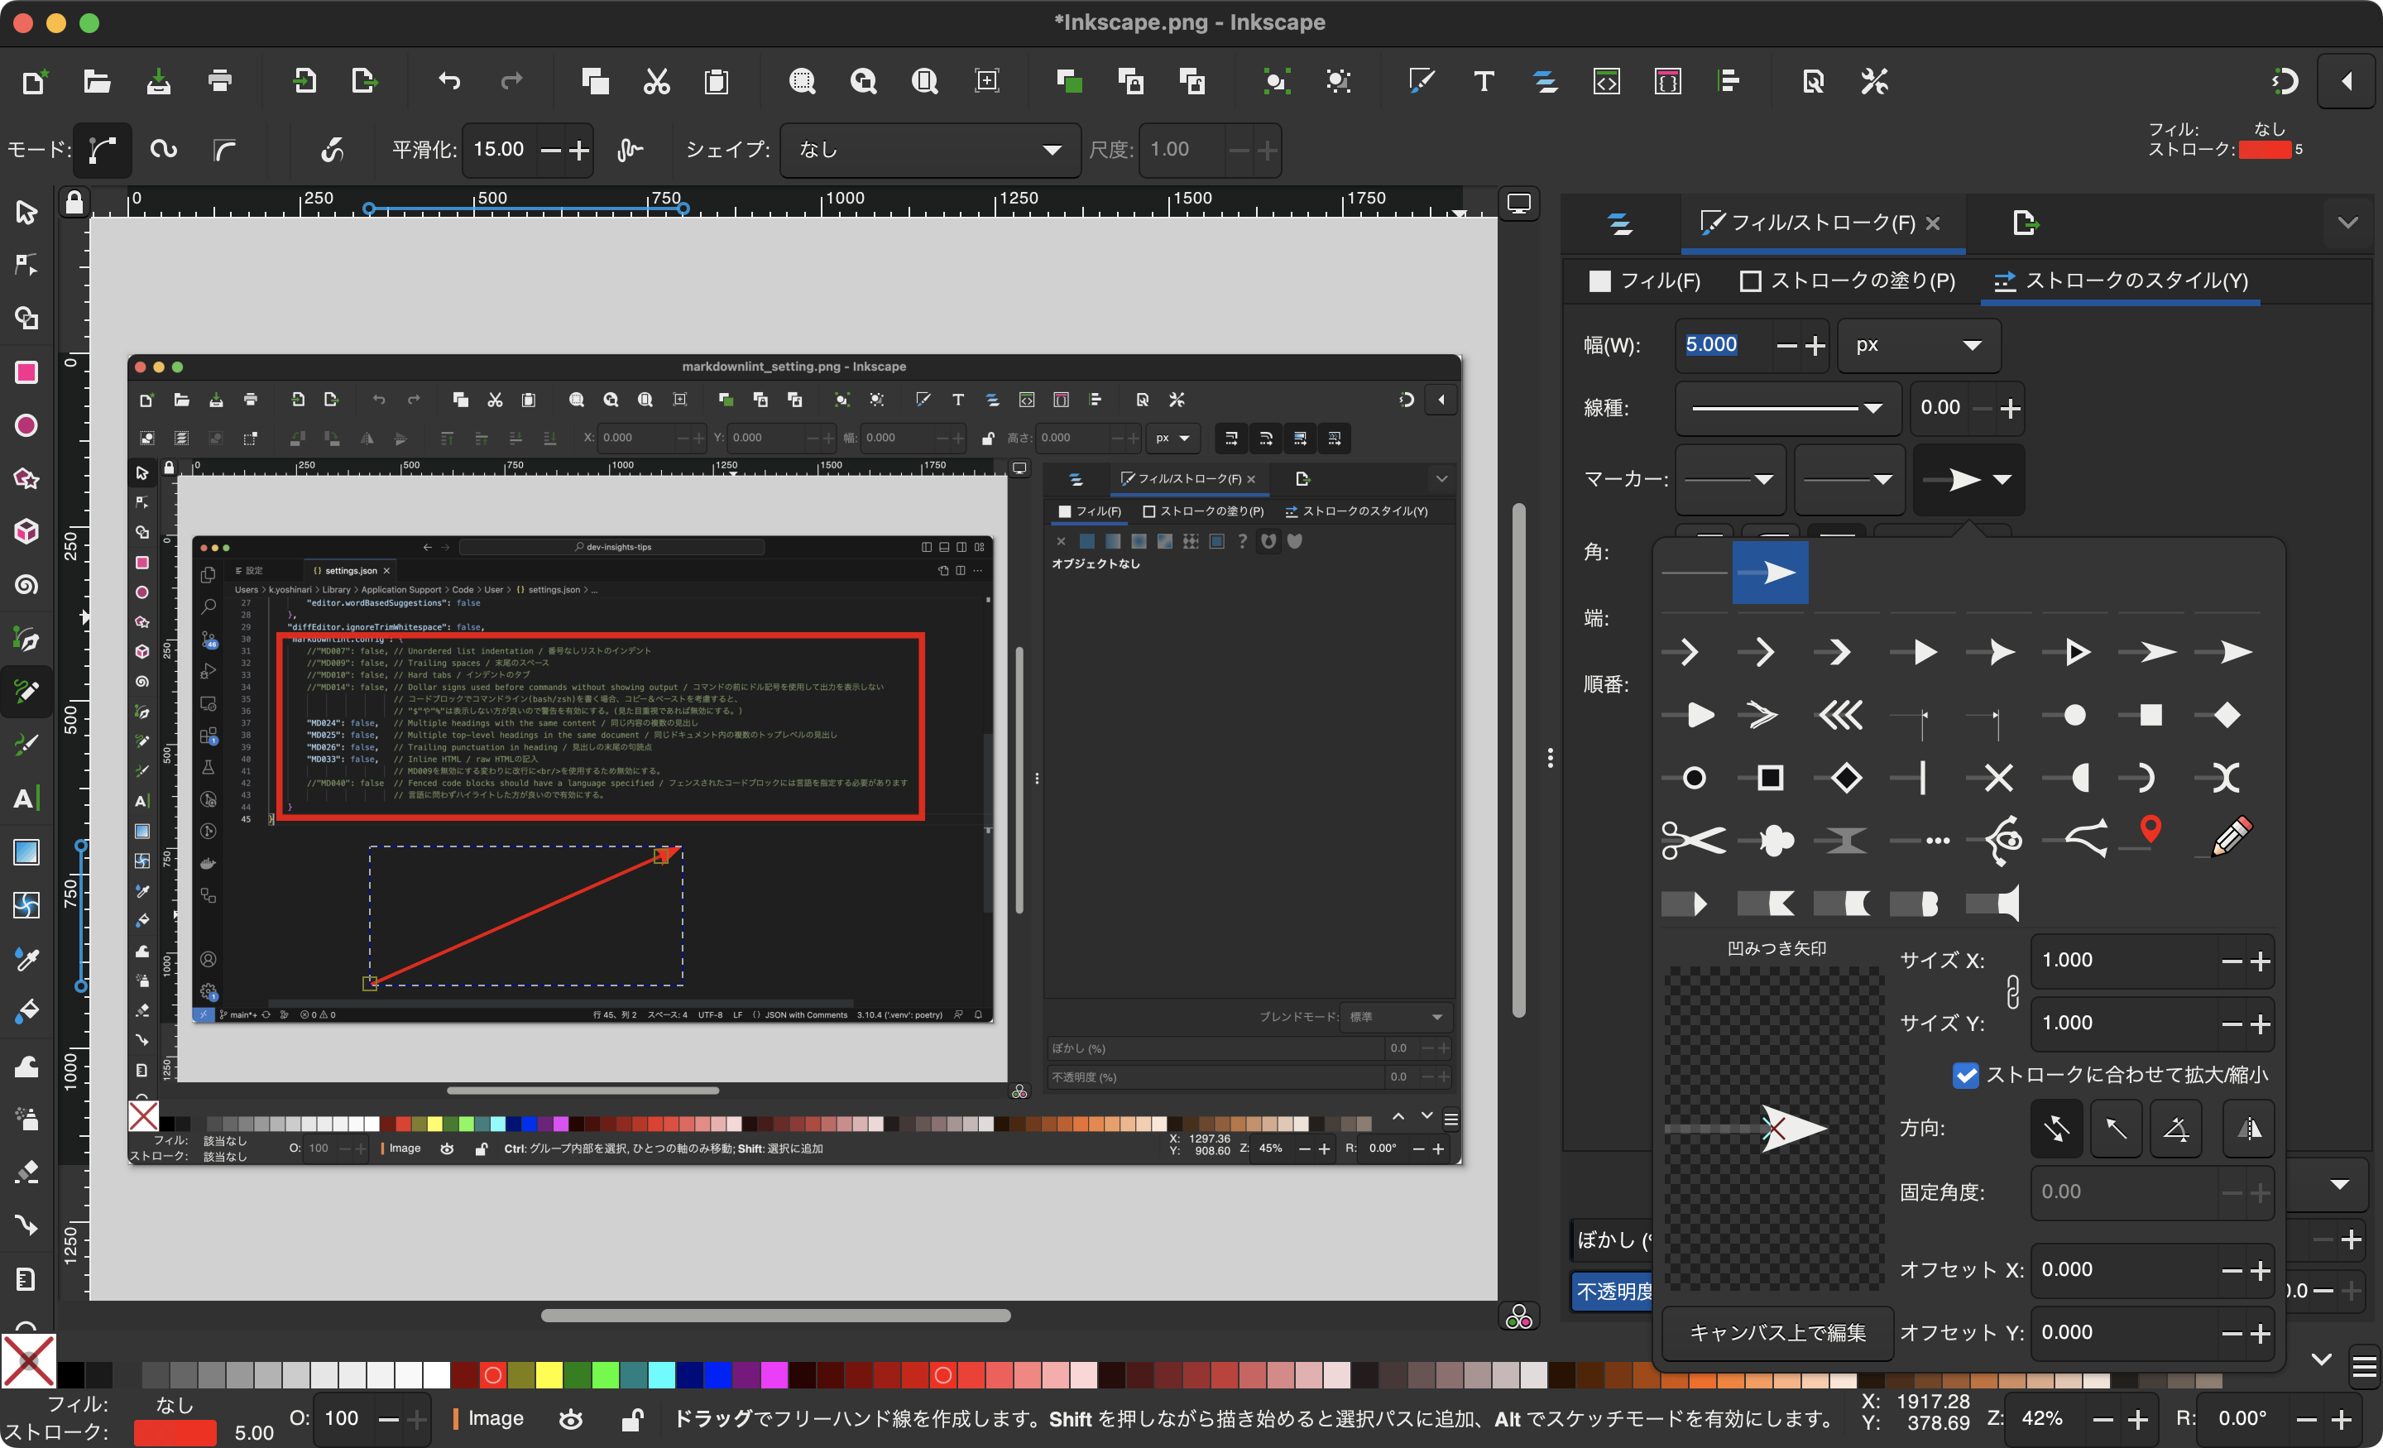2383x1448 pixels.
Task: Open the シェイプ dropdown in the tool options
Action: [928, 150]
